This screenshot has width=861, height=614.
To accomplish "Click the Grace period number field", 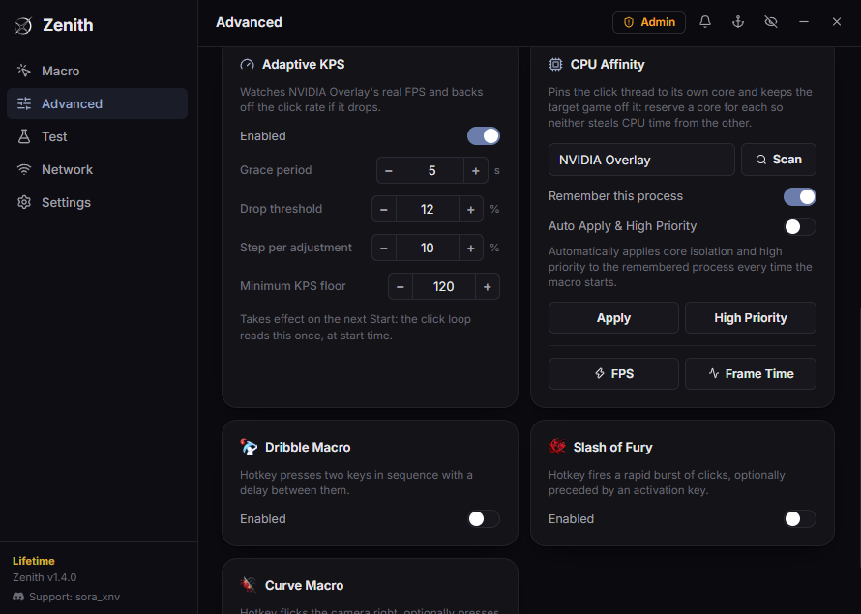I will click(x=432, y=170).
